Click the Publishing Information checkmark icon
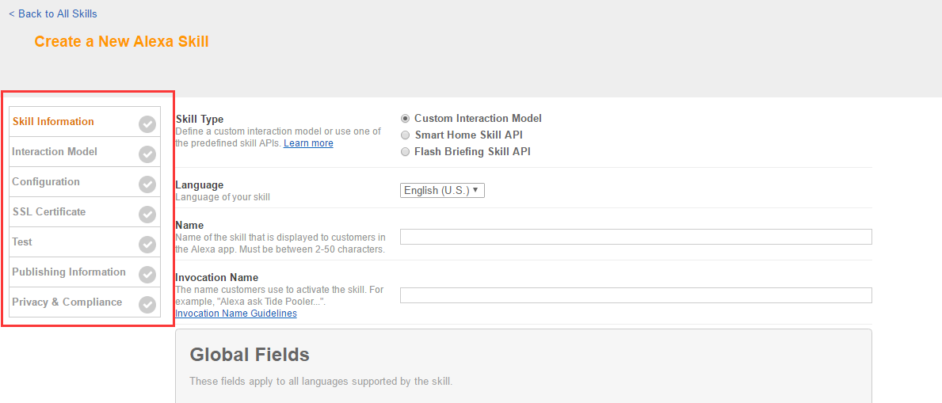This screenshot has width=942, height=403. 147,274
